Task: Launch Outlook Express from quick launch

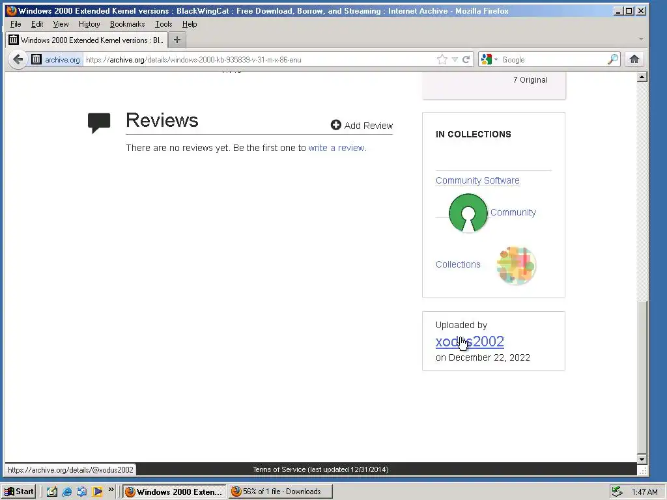Action: pos(81,492)
